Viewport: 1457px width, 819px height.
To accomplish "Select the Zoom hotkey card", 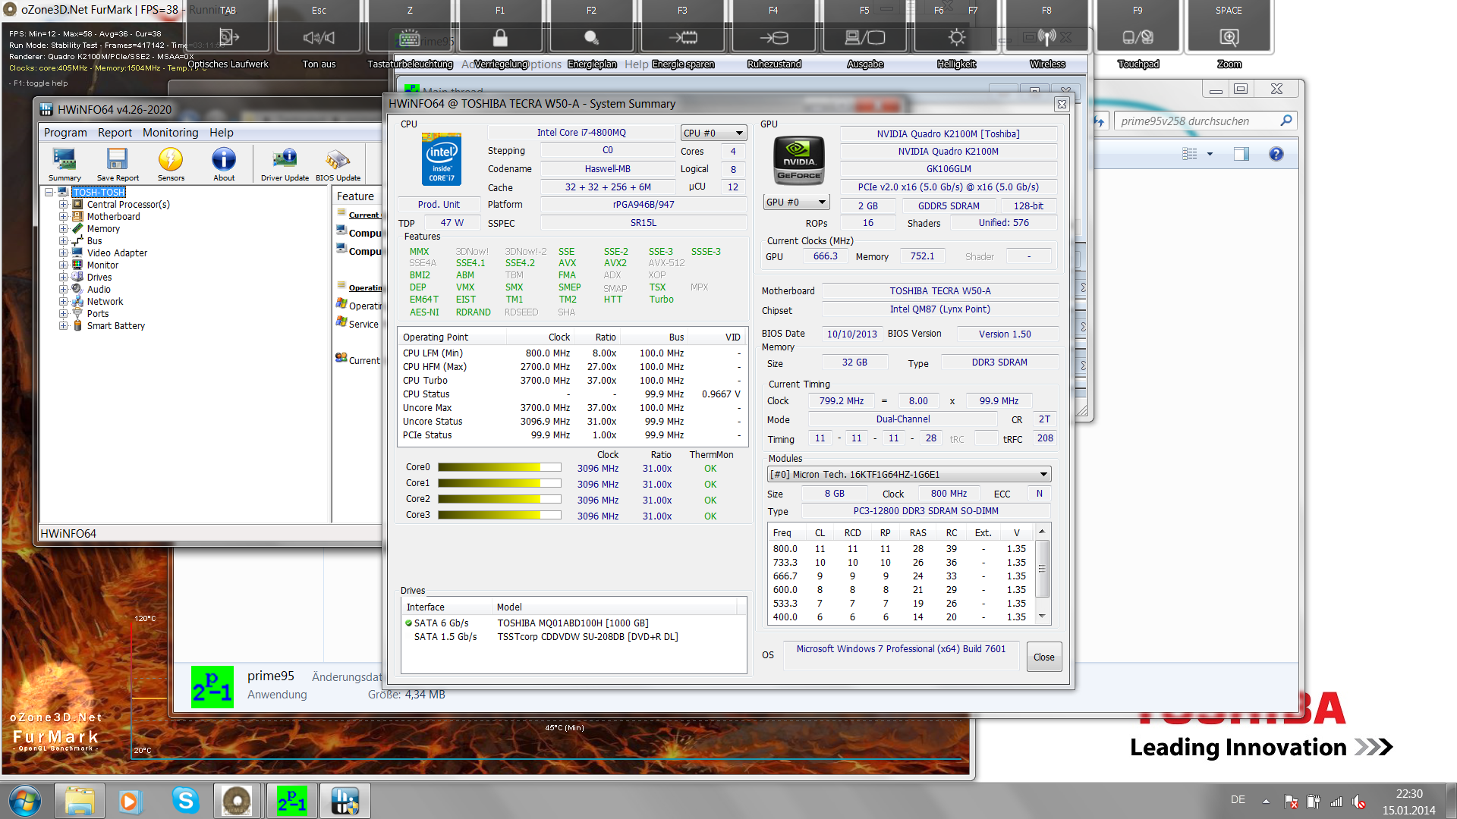I will (x=1229, y=36).
